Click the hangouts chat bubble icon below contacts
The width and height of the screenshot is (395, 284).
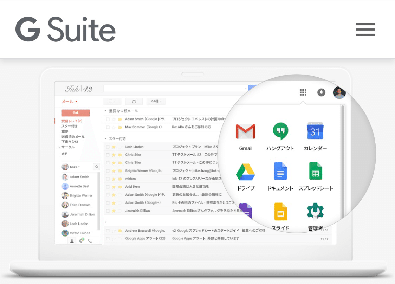tap(81, 241)
